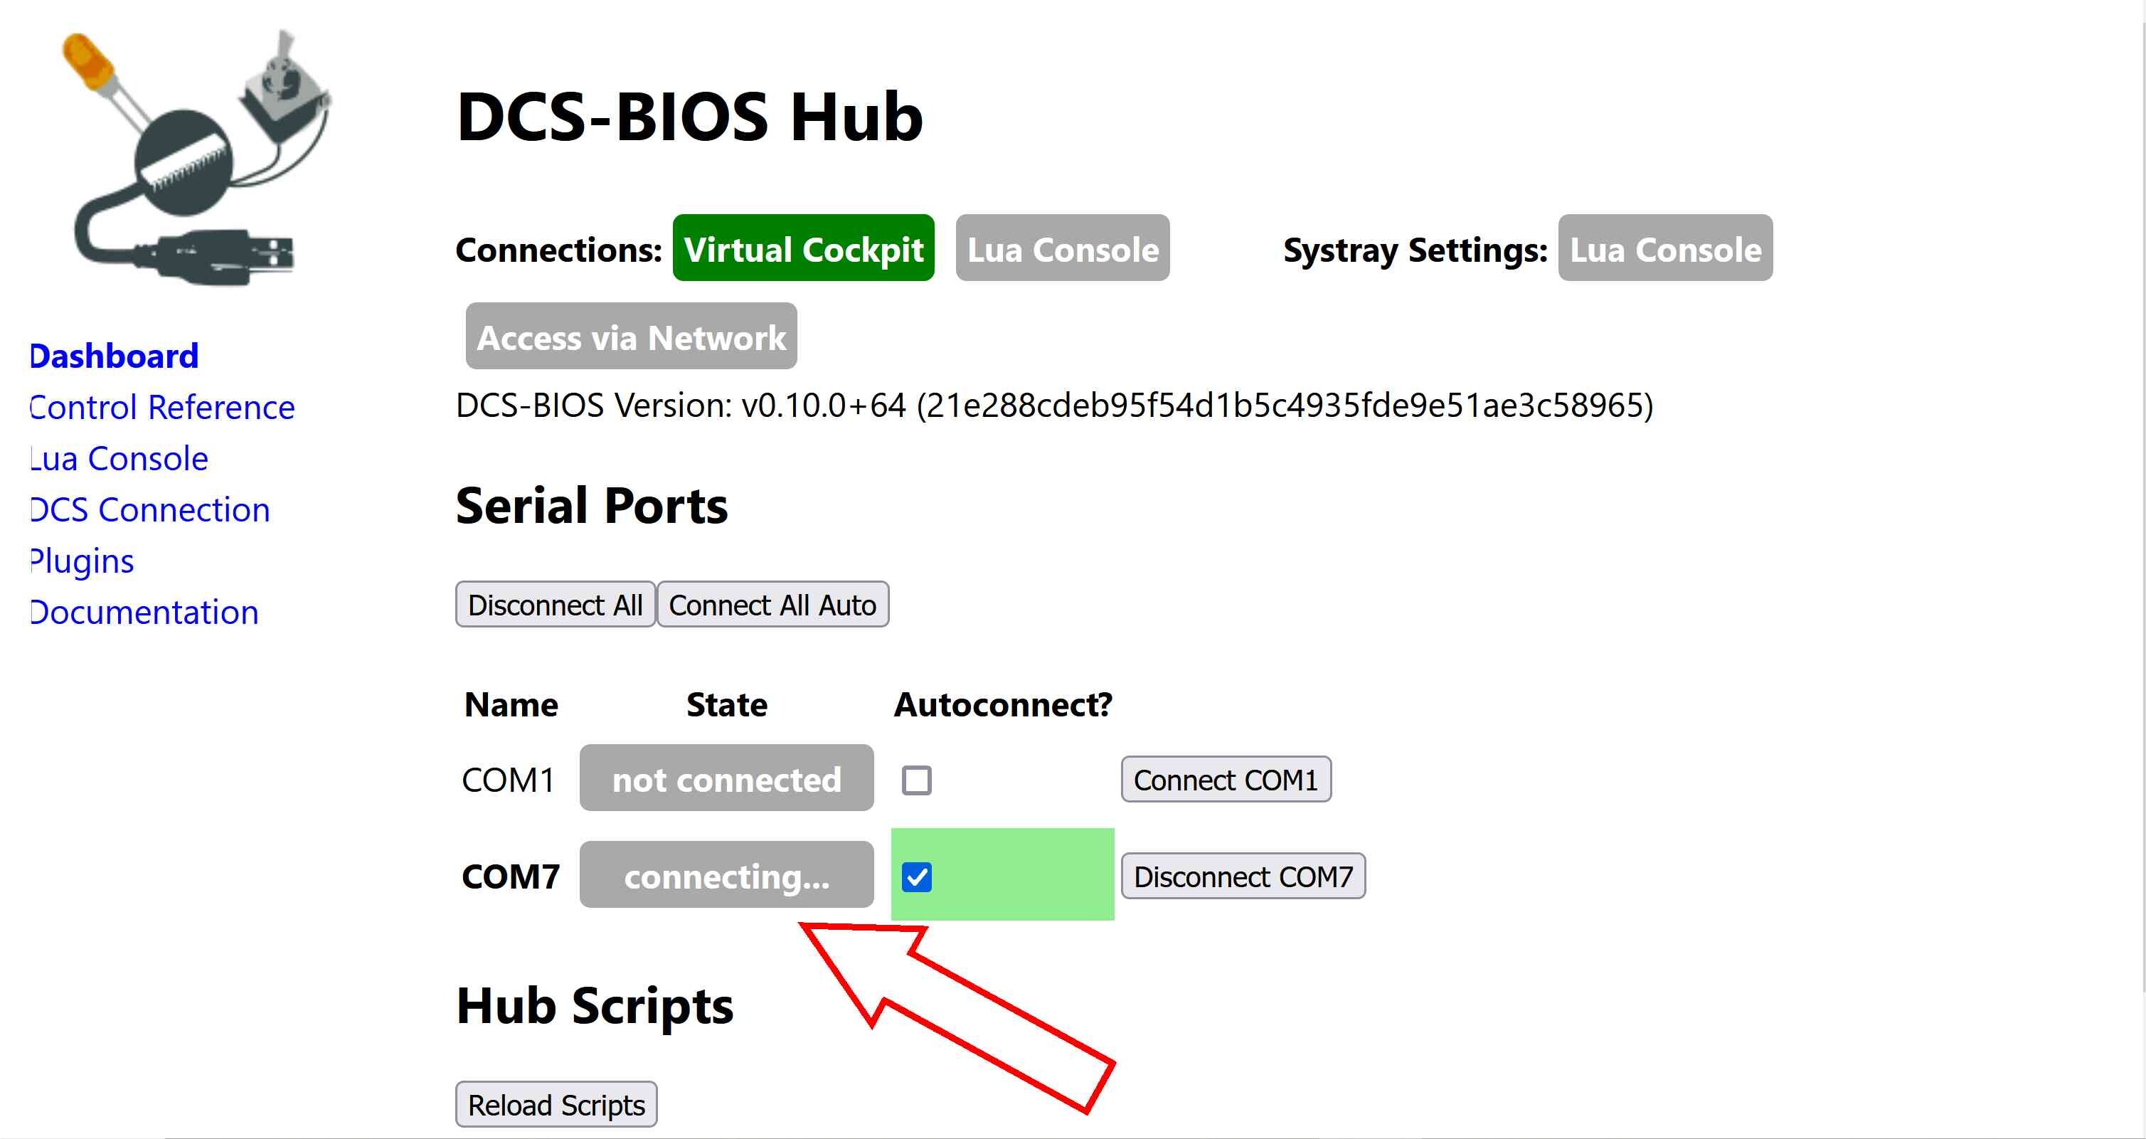This screenshot has width=2146, height=1139.
Task: Click the Disconnect All button
Action: coord(555,604)
